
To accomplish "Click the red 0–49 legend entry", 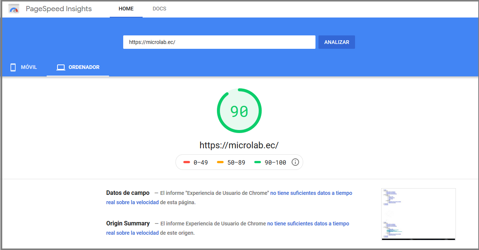I will 196,162.
